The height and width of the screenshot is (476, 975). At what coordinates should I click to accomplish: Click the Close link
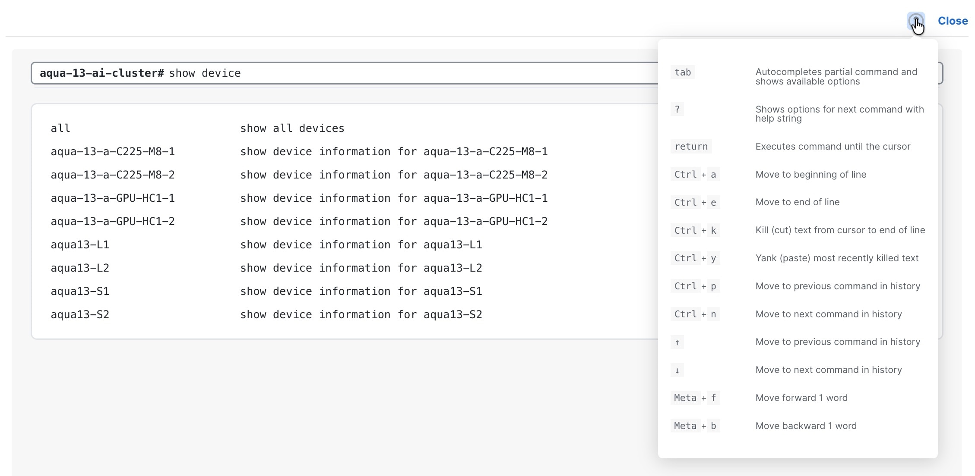(953, 21)
